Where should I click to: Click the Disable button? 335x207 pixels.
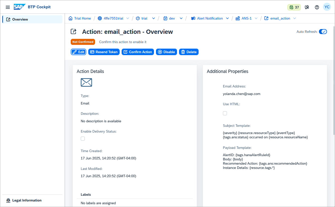click(x=166, y=52)
